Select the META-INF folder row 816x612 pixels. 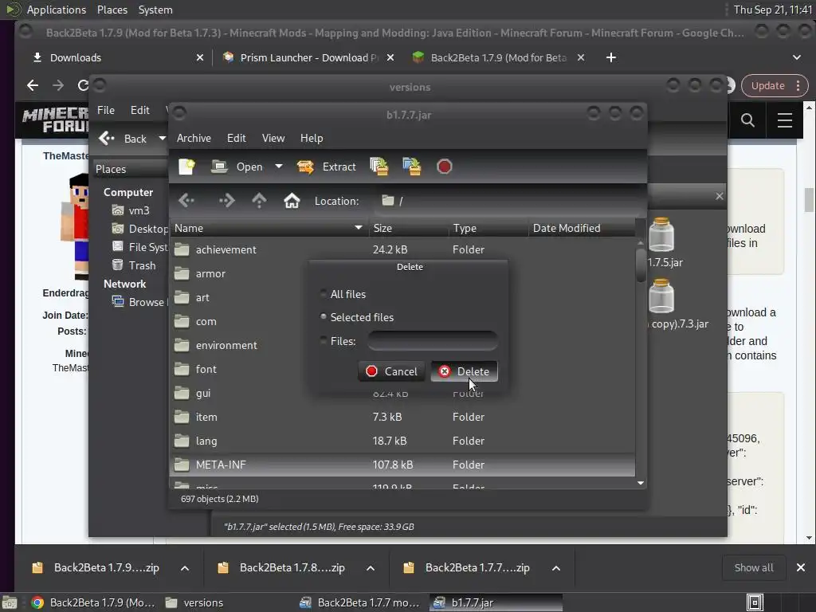[402, 465]
